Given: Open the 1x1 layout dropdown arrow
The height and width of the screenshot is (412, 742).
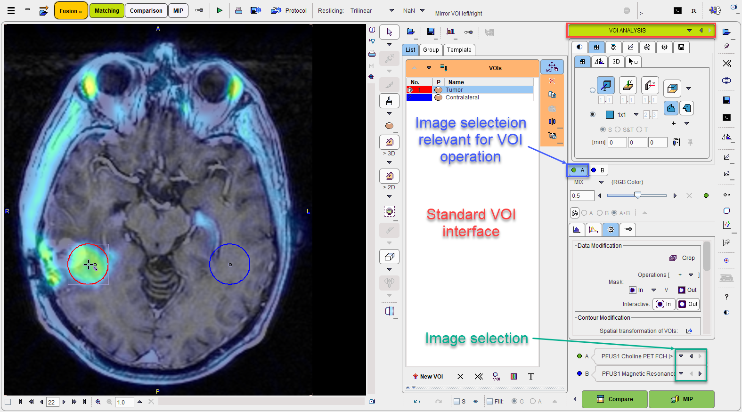Looking at the screenshot, I should click(636, 114).
